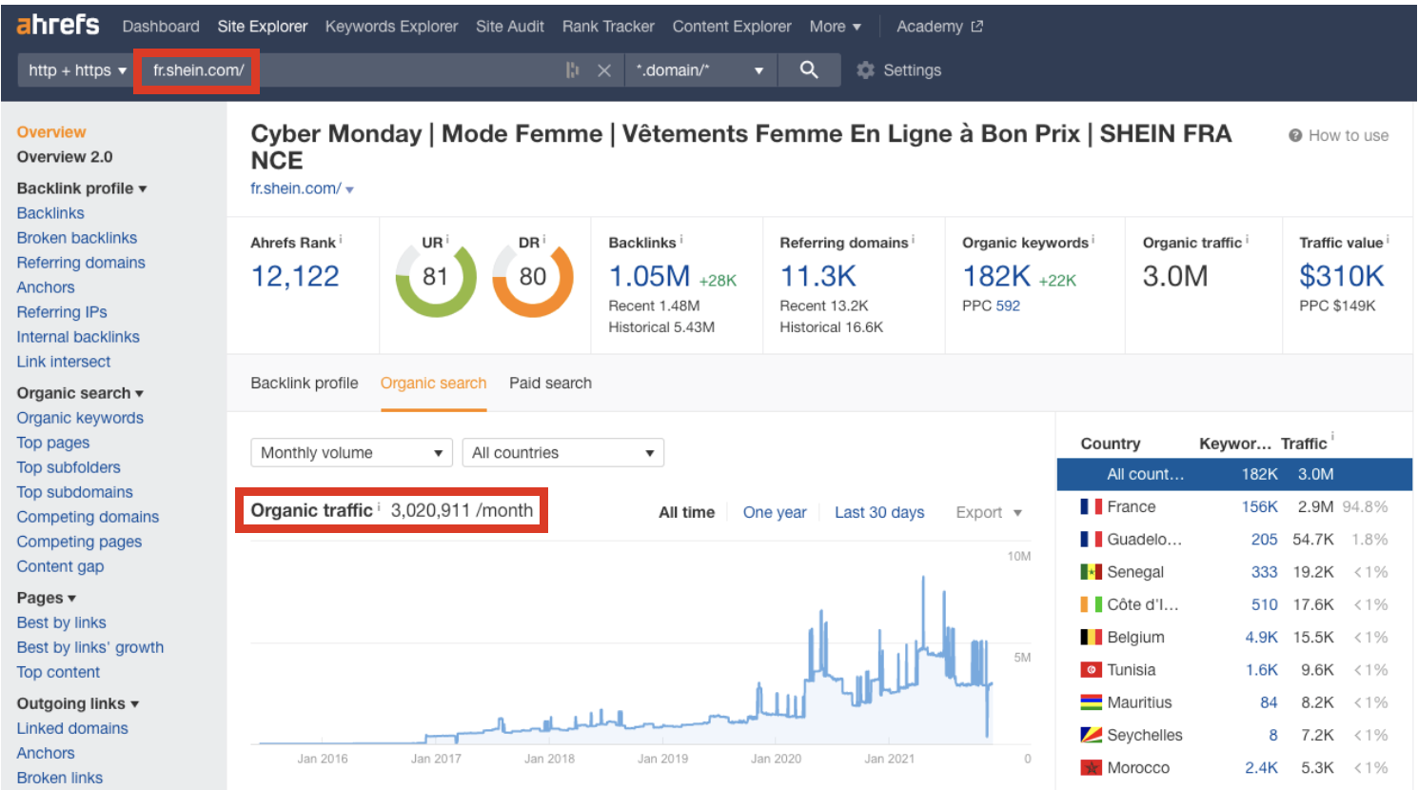The image size is (1418, 790).
Task: Click the search magnifier button
Action: [809, 69]
